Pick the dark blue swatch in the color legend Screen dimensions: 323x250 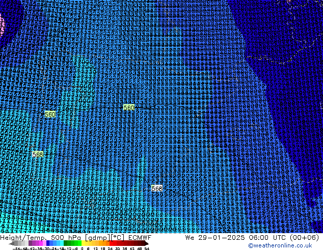48,243
